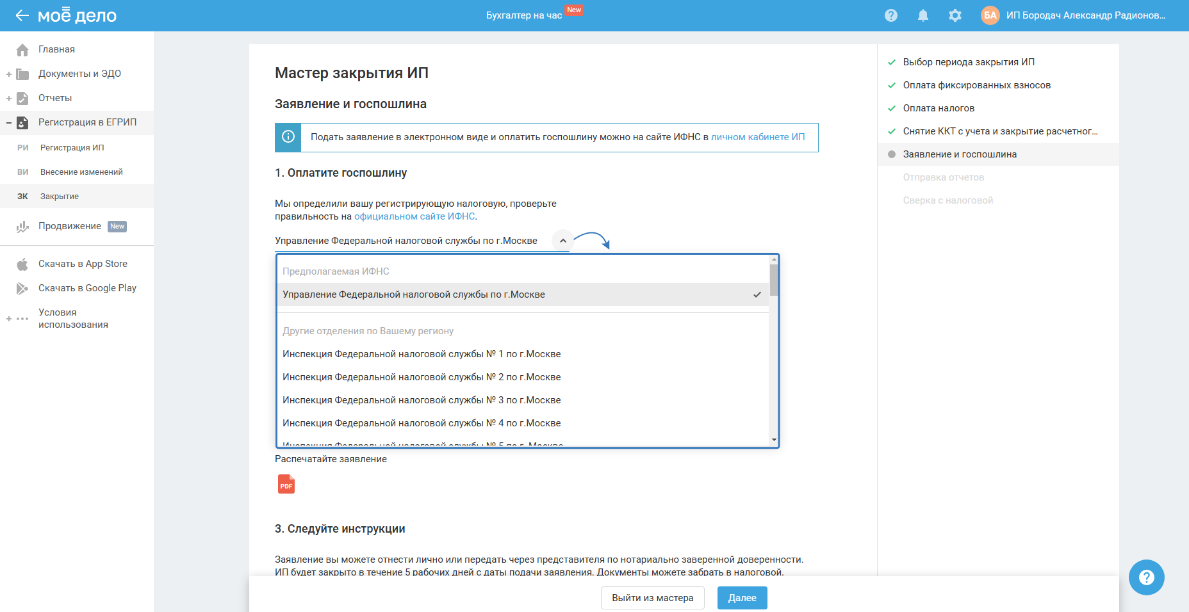Image resolution: width=1189 pixels, height=612 pixels.
Task: Click the info icon in the notice banner
Action: (288, 137)
